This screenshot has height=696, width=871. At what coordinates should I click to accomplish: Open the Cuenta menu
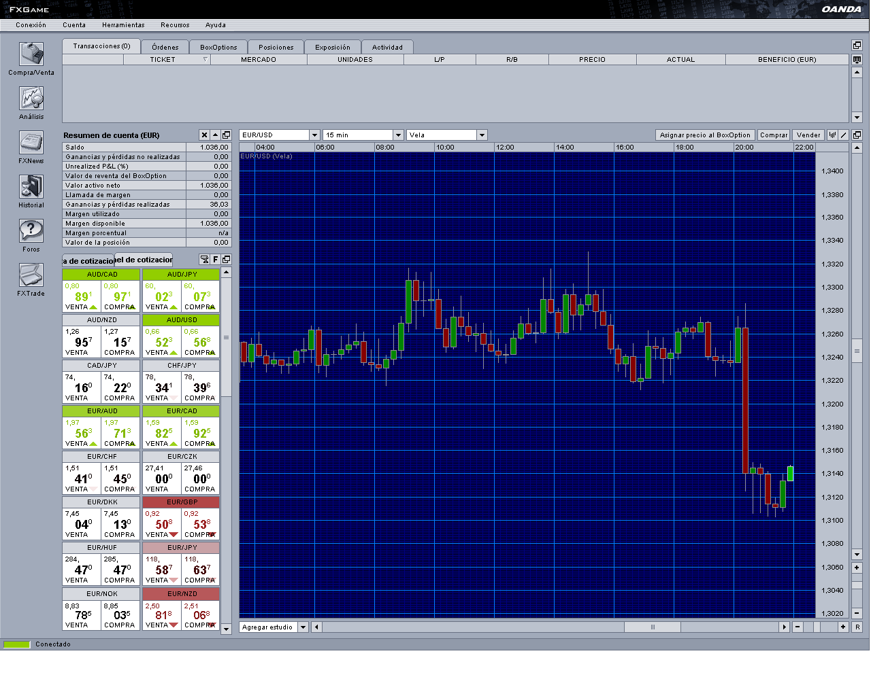[74, 25]
